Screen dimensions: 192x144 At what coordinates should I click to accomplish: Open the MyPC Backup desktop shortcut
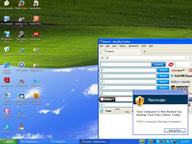pyautogui.click(x=21, y=67)
